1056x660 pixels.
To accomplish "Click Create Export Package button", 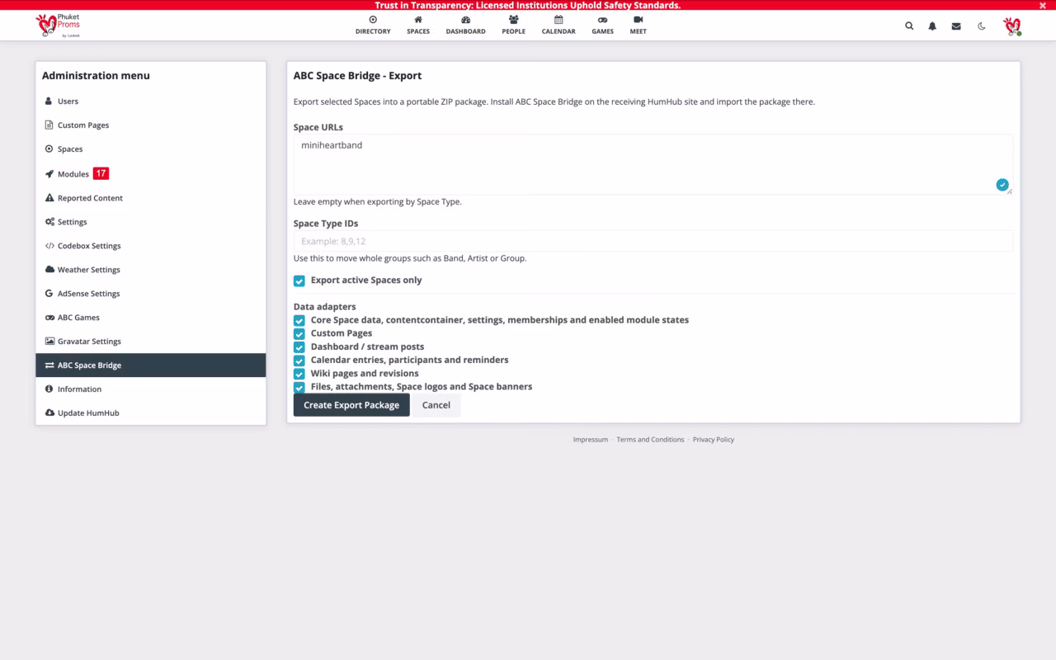I will point(351,405).
